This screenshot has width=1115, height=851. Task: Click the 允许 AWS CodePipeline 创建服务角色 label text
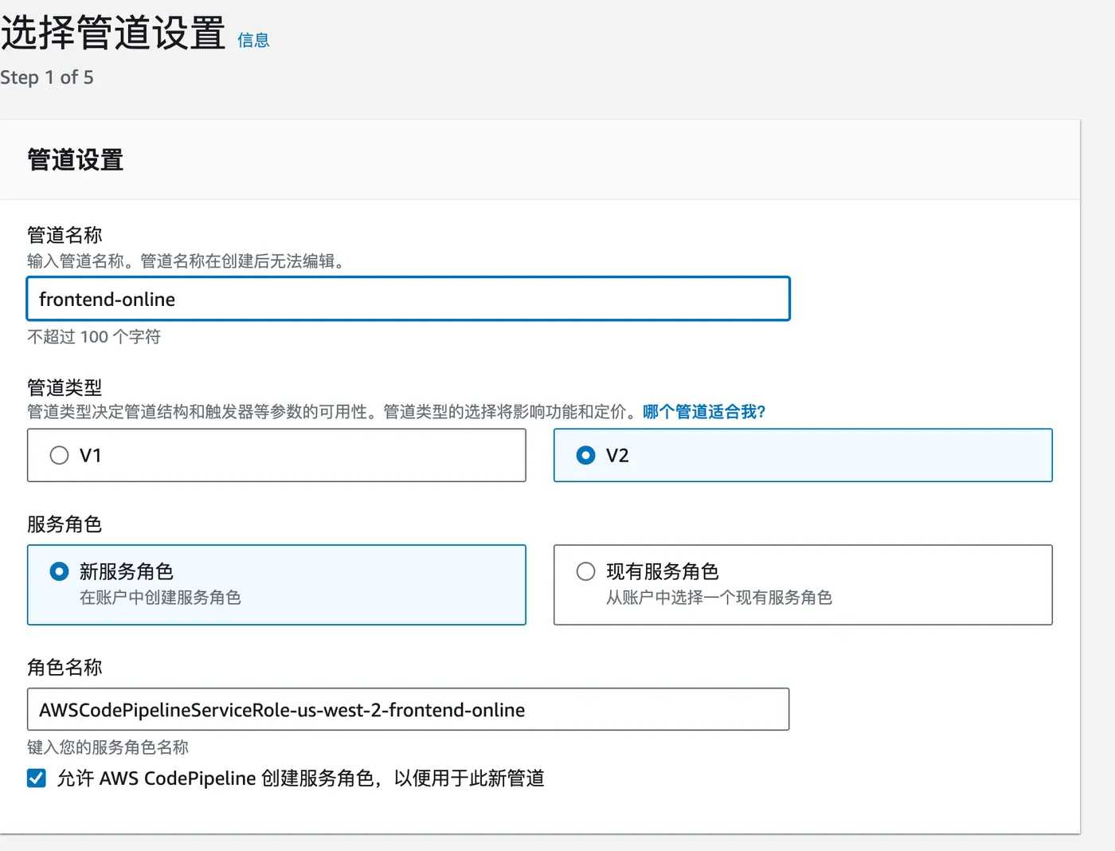[x=300, y=778]
